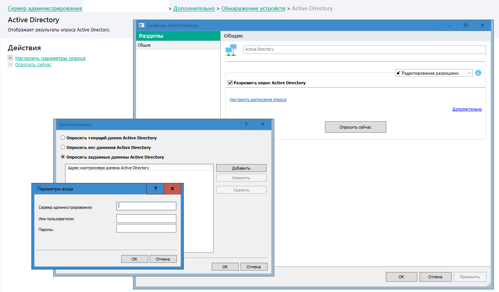The width and height of the screenshot is (499, 292).
Task: Click the Active Directory name field
Action: coord(364,50)
